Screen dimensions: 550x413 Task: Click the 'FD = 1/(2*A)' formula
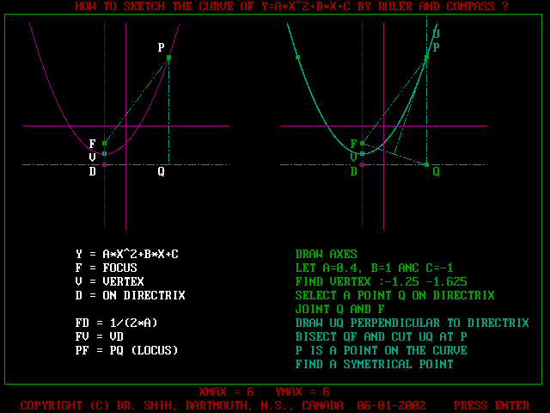[x=116, y=323]
